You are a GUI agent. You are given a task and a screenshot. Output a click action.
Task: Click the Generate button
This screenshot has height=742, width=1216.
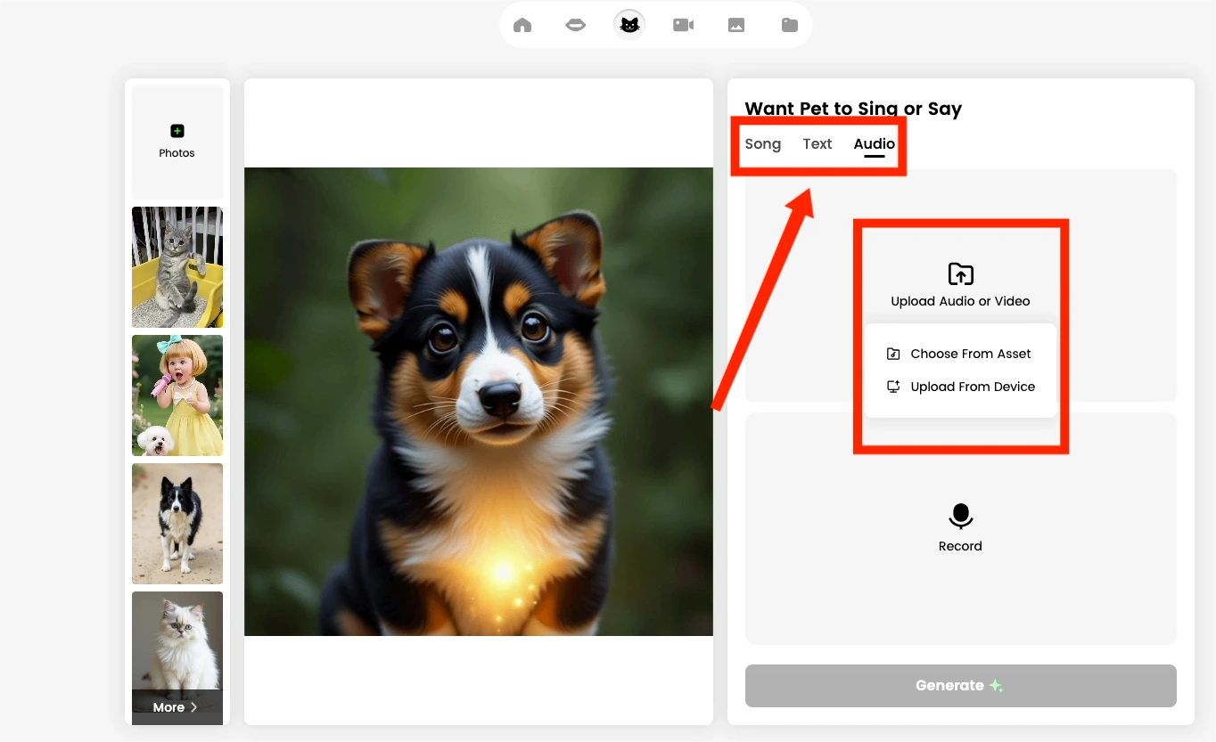tap(960, 685)
